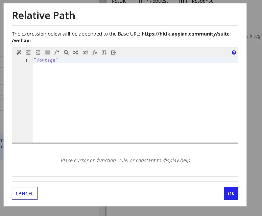Image resolution: width=262 pixels, height=216 pixels.
Task: Click the CANCEL button
Action: [x=25, y=193]
